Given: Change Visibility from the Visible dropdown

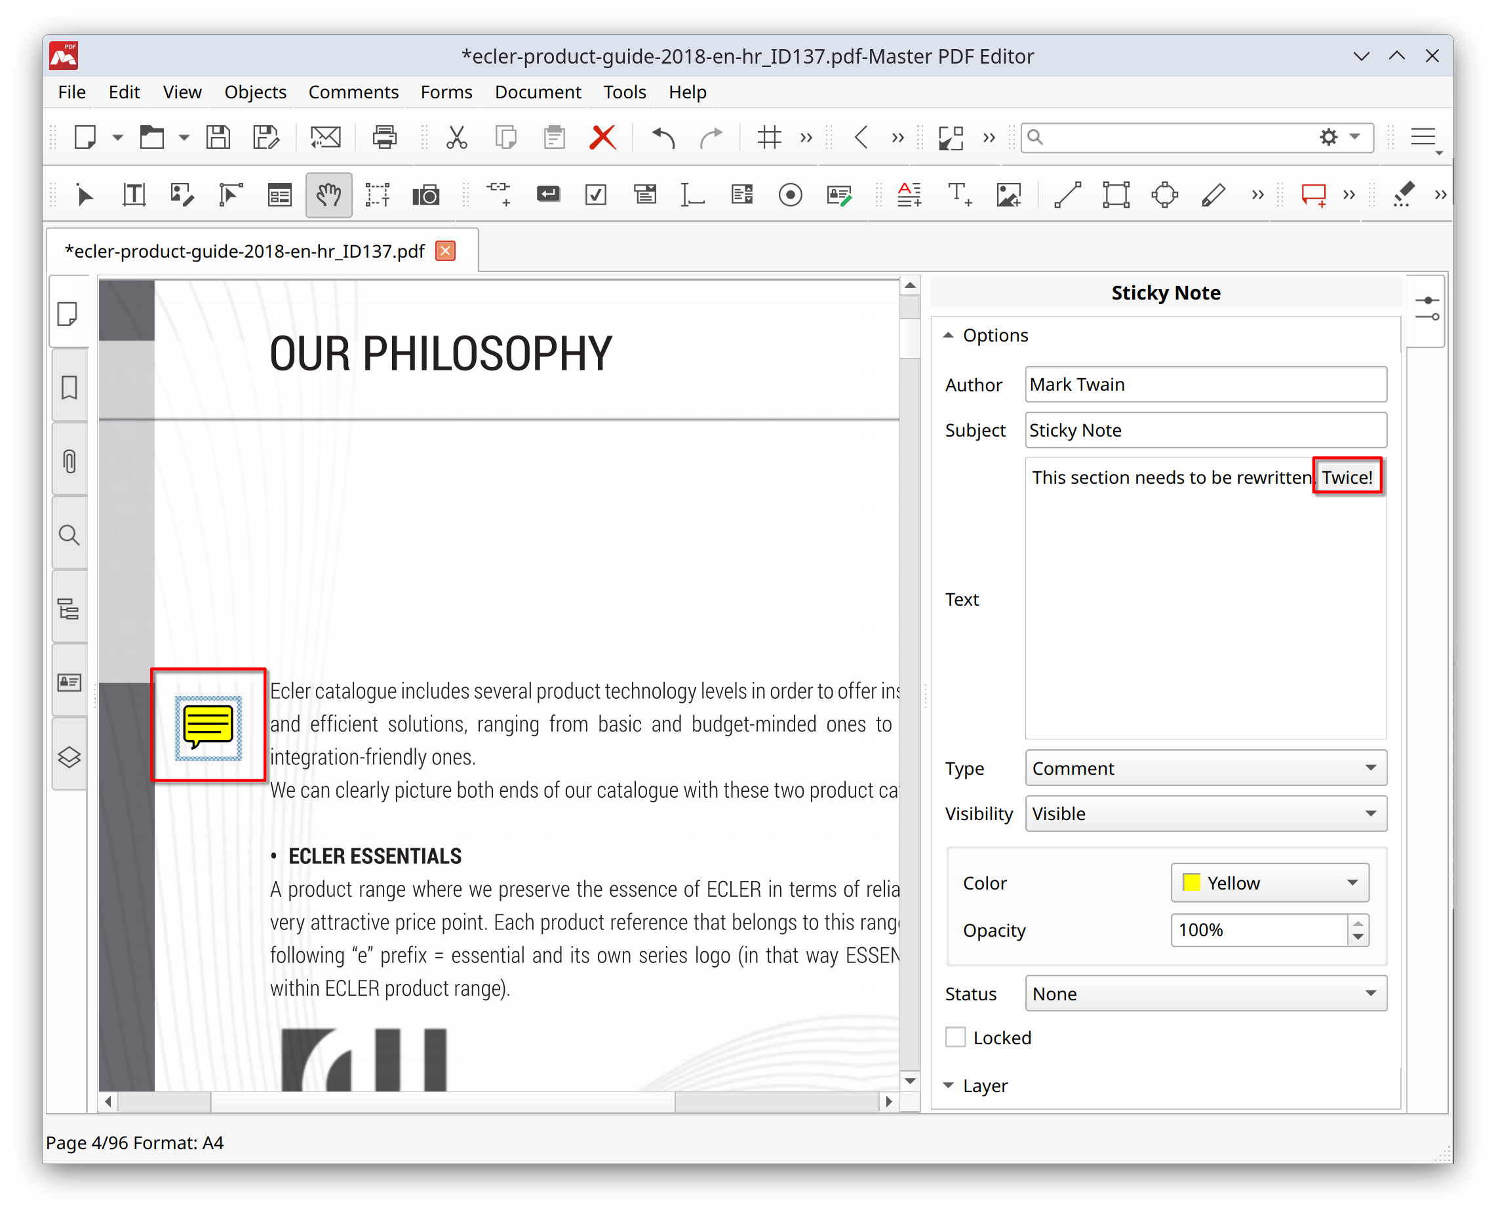Looking at the screenshot, I should [1204, 813].
